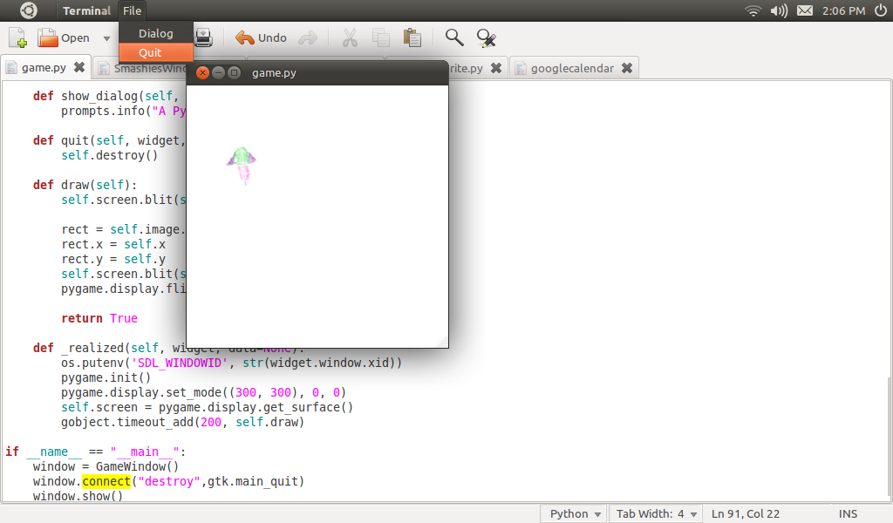Paste from clipboard using the clipboard icon
Viewport: 893px width, 523px height.
point(412,37)
